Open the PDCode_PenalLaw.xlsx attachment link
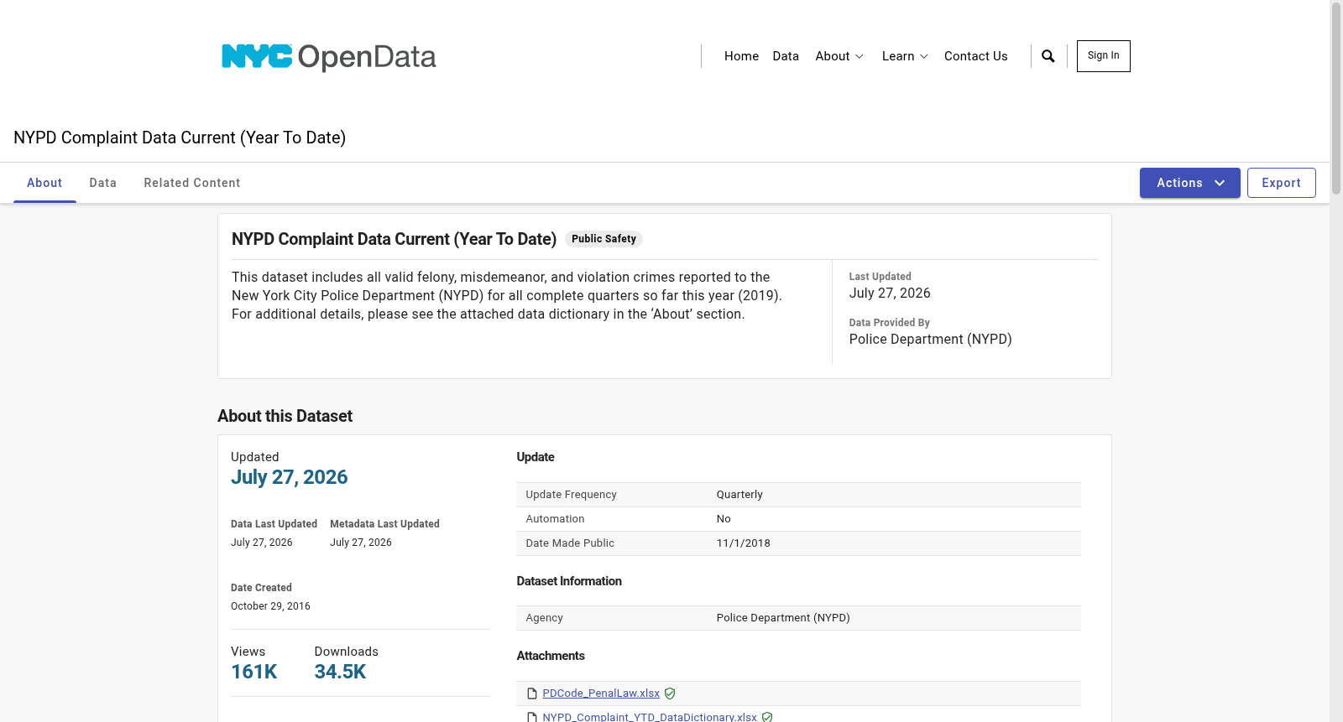This screenshot has height=722, width=1343. (x=601, y=693)
